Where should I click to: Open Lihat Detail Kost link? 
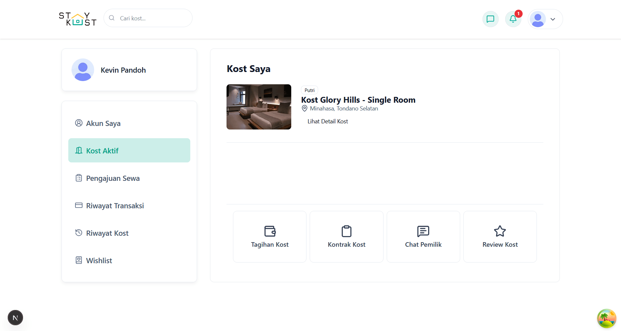328,121
